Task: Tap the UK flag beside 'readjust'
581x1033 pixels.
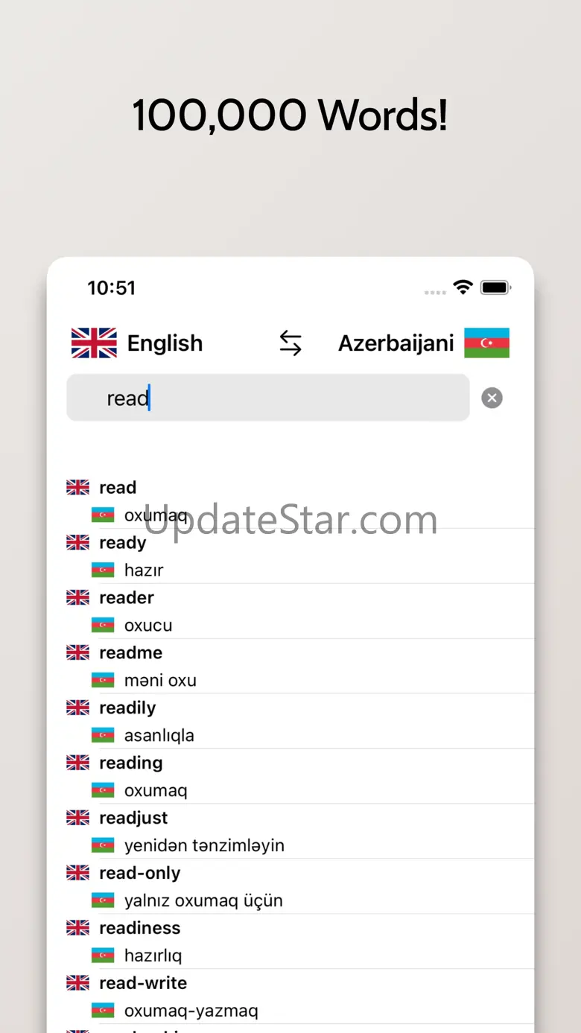Action: pyautogui.click(x=77, y=818)
